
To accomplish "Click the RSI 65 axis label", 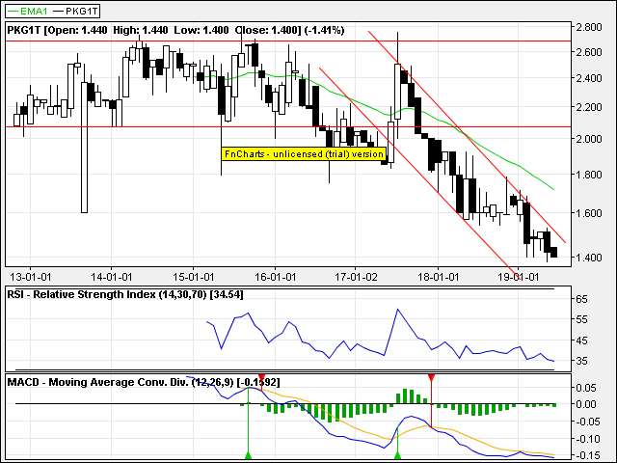I will (x=581, y=299).
